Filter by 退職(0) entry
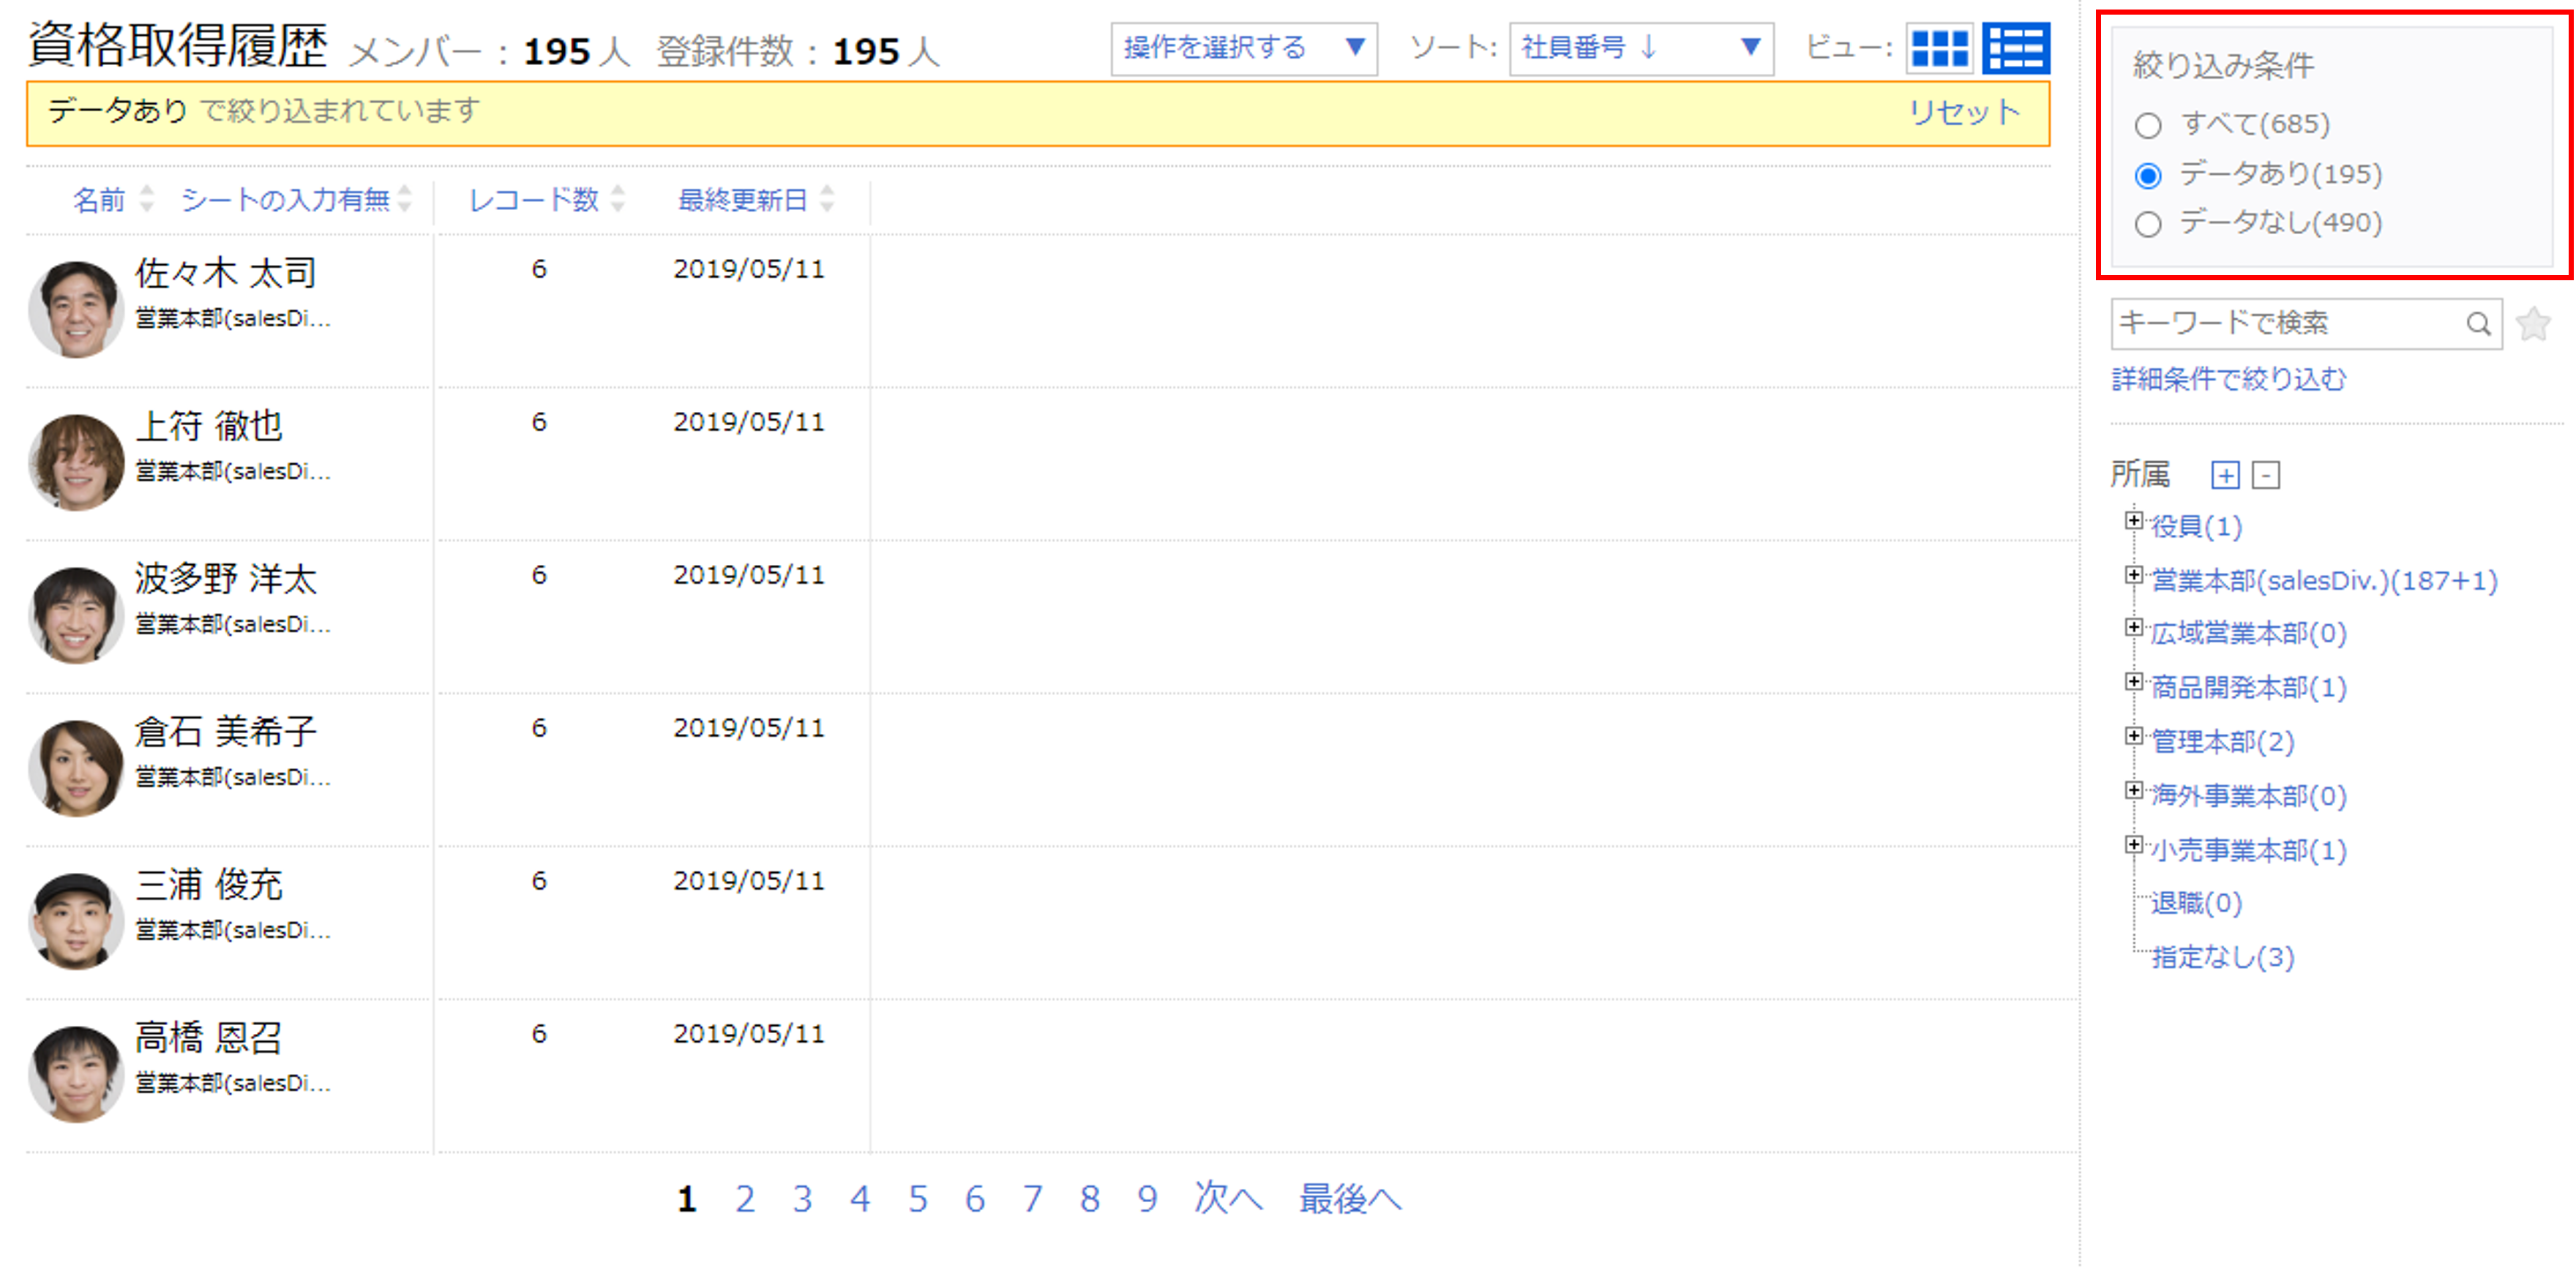The height and width of the screenshot is (1268, 2576). pos(2196,903)
